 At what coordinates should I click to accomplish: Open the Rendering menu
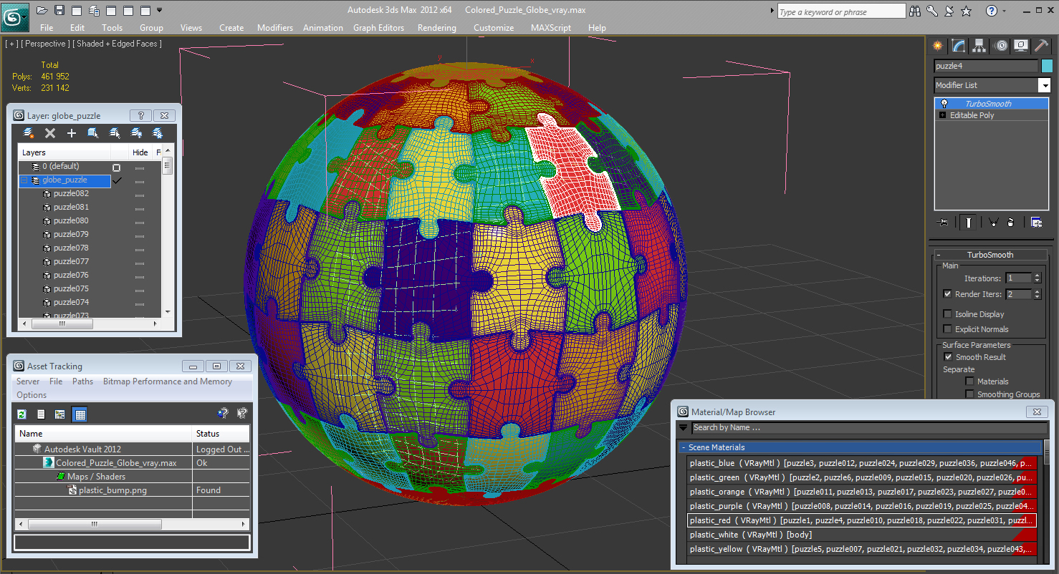(x=436, y=28)
